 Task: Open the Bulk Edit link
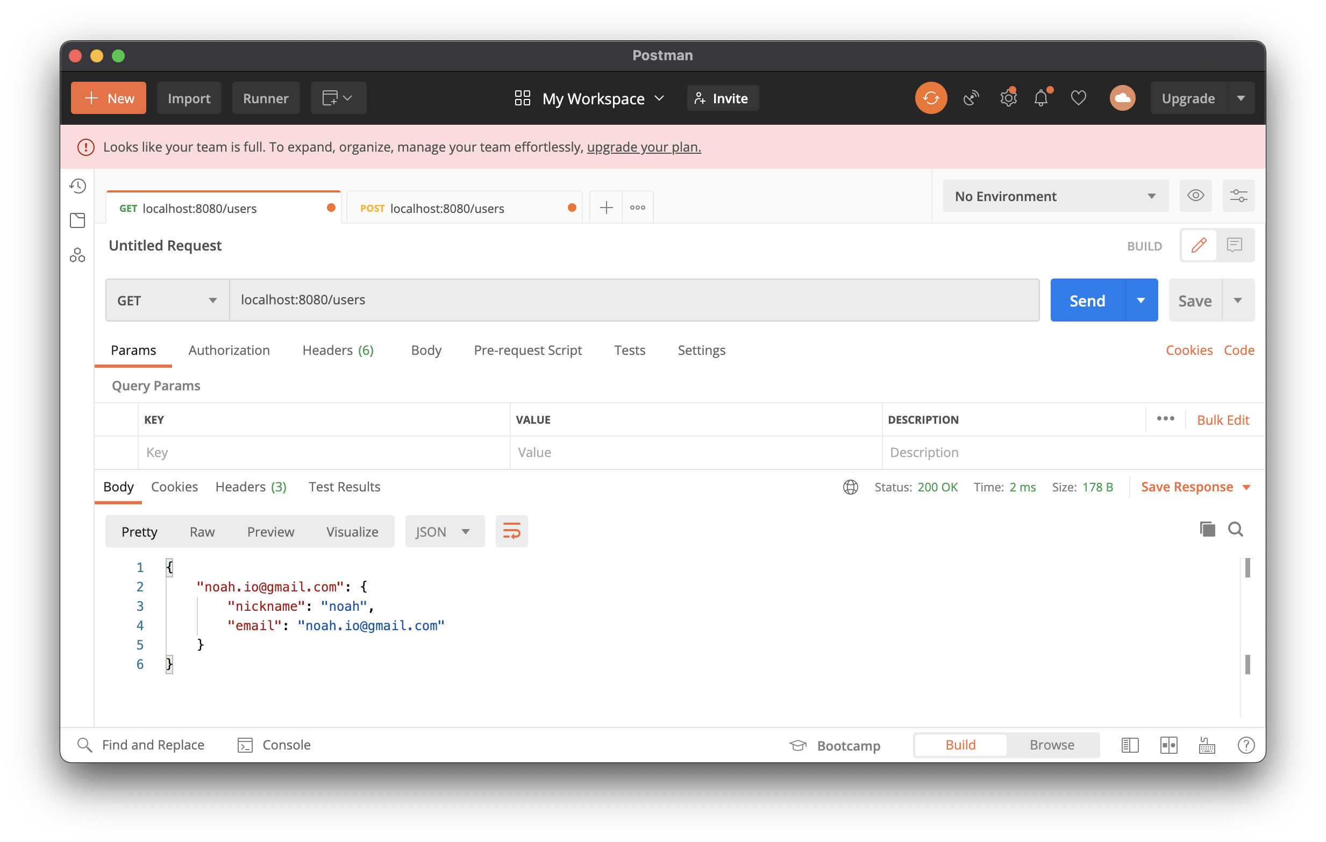[x=1222, y=419]
